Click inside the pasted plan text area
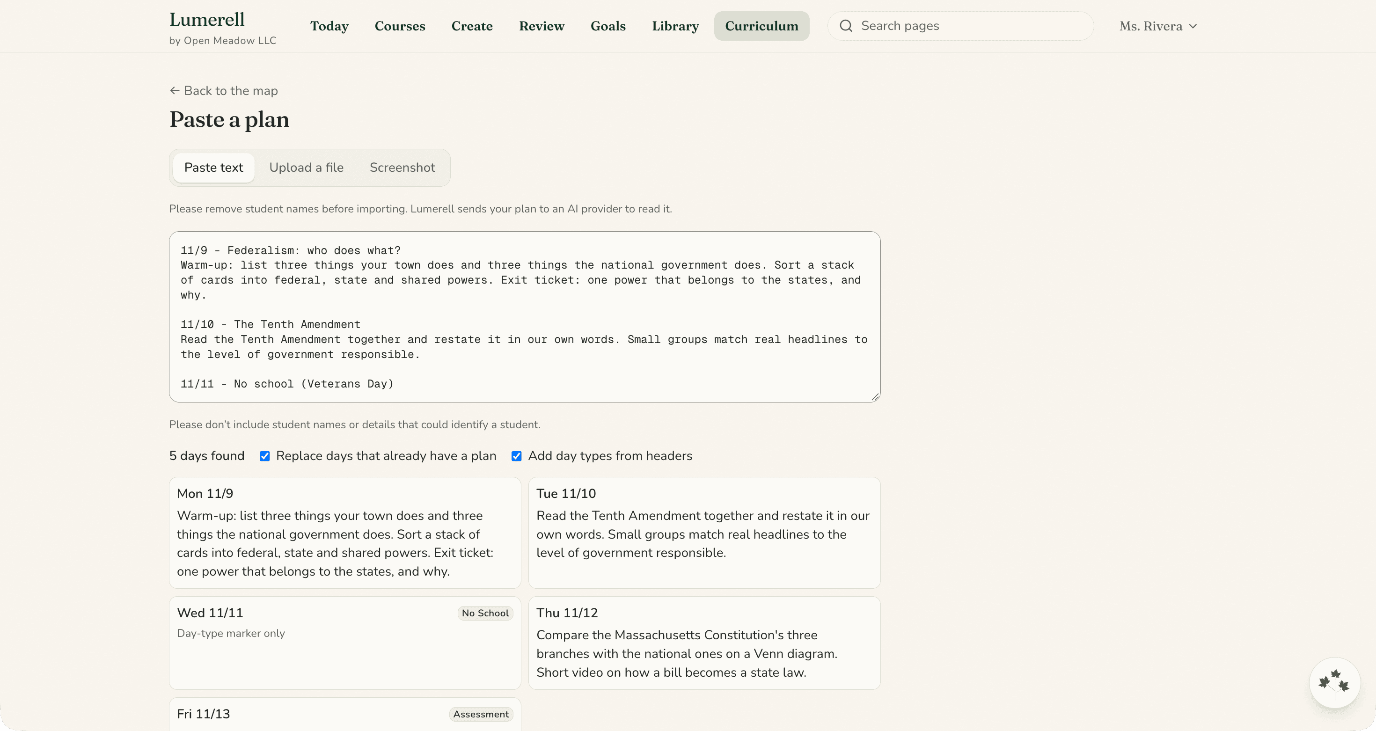 pos(525,317)
